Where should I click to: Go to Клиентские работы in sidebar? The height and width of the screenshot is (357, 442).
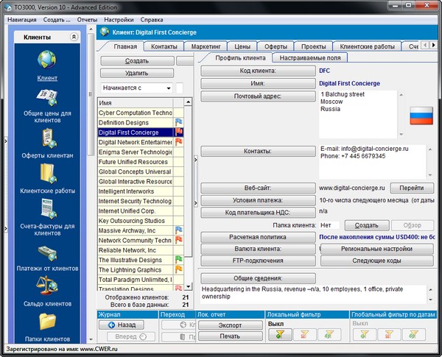point(48,174)
